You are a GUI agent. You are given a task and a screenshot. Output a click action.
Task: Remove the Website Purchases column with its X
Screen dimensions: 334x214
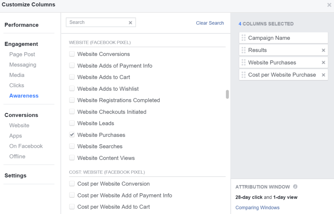point(323,63)
